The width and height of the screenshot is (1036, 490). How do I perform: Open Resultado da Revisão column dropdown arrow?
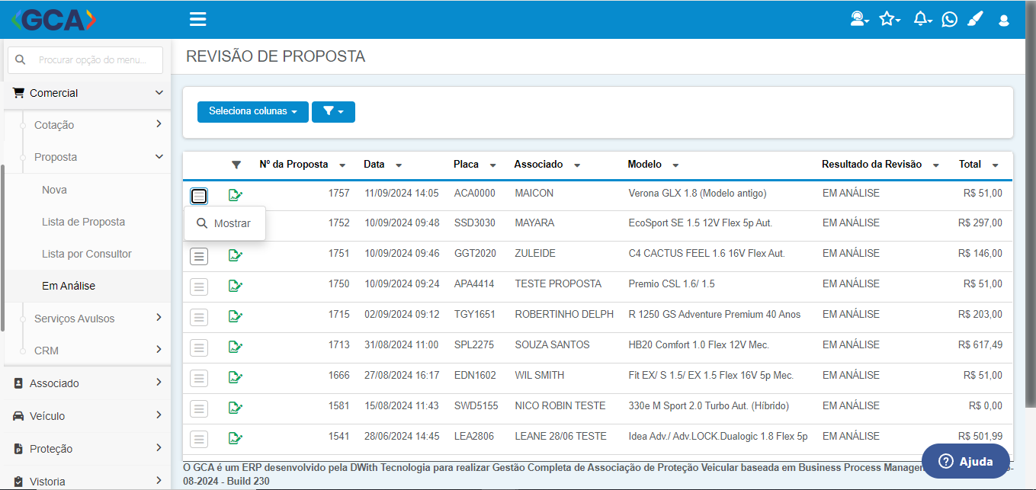point(935,165)
